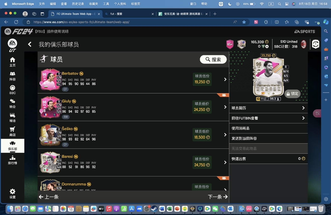
Task: Click Berbatov 球员低价 19,250 price
Action: [202, 79]
